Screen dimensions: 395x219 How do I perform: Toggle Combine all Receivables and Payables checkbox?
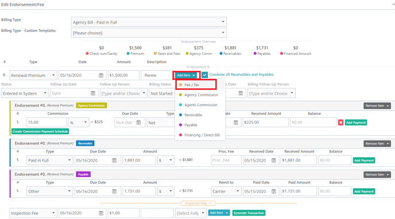coord(204,75)
